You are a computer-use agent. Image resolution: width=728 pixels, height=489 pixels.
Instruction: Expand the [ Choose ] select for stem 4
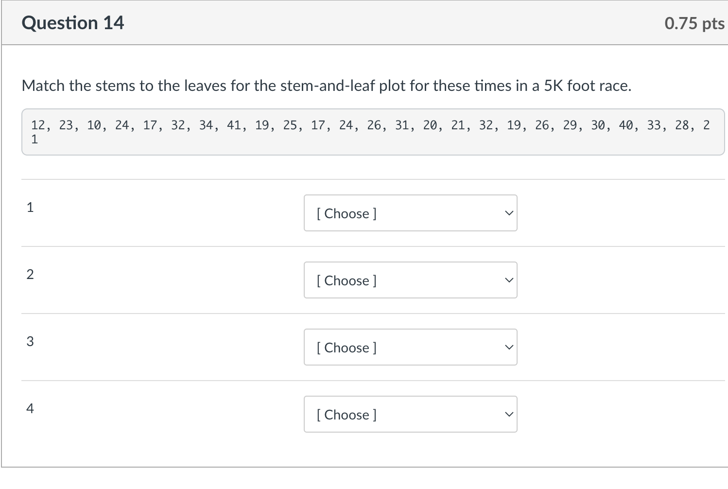(x=410, y=414)
